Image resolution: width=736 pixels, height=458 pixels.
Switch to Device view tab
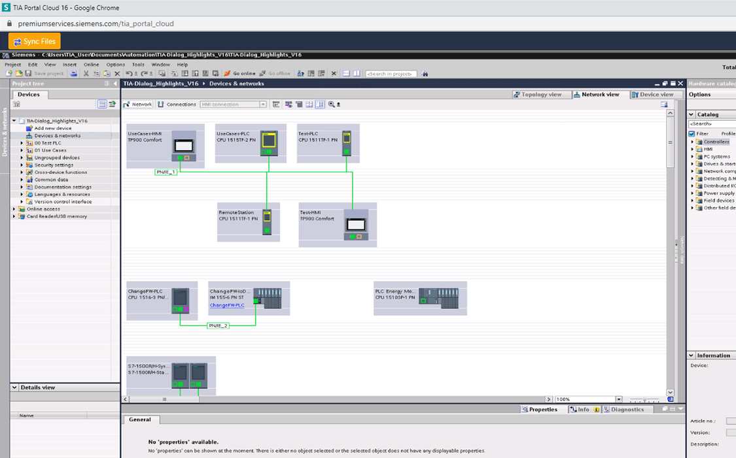656,95
